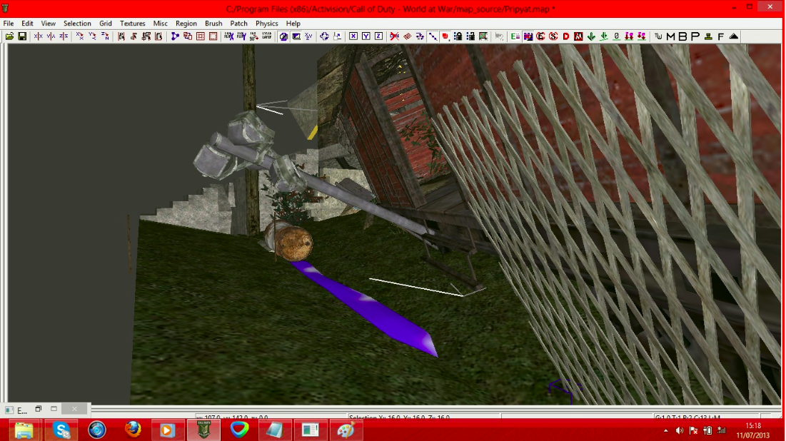Toggle the blue diagonal line toolbar icon
The height and width of the screenshot is (441, 786).
tap(433, 36)
